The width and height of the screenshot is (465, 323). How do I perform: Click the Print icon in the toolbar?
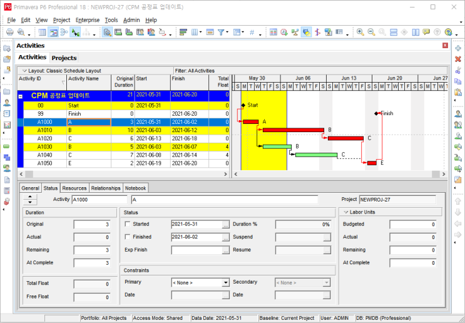click(x=10, y=32)
